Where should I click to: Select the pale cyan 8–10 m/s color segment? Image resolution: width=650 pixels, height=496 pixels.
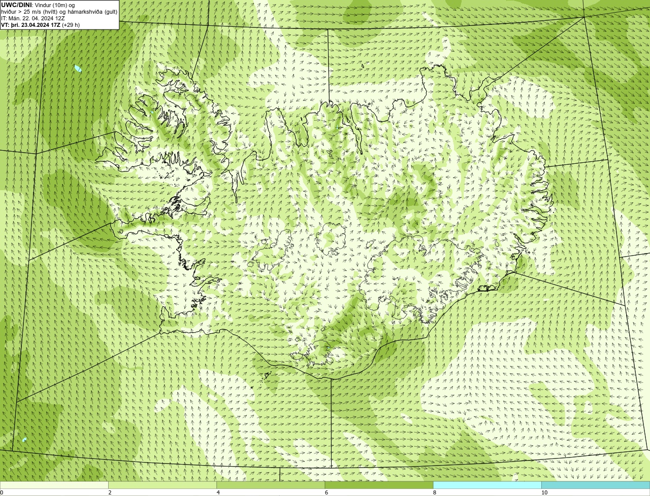point(487,485)
